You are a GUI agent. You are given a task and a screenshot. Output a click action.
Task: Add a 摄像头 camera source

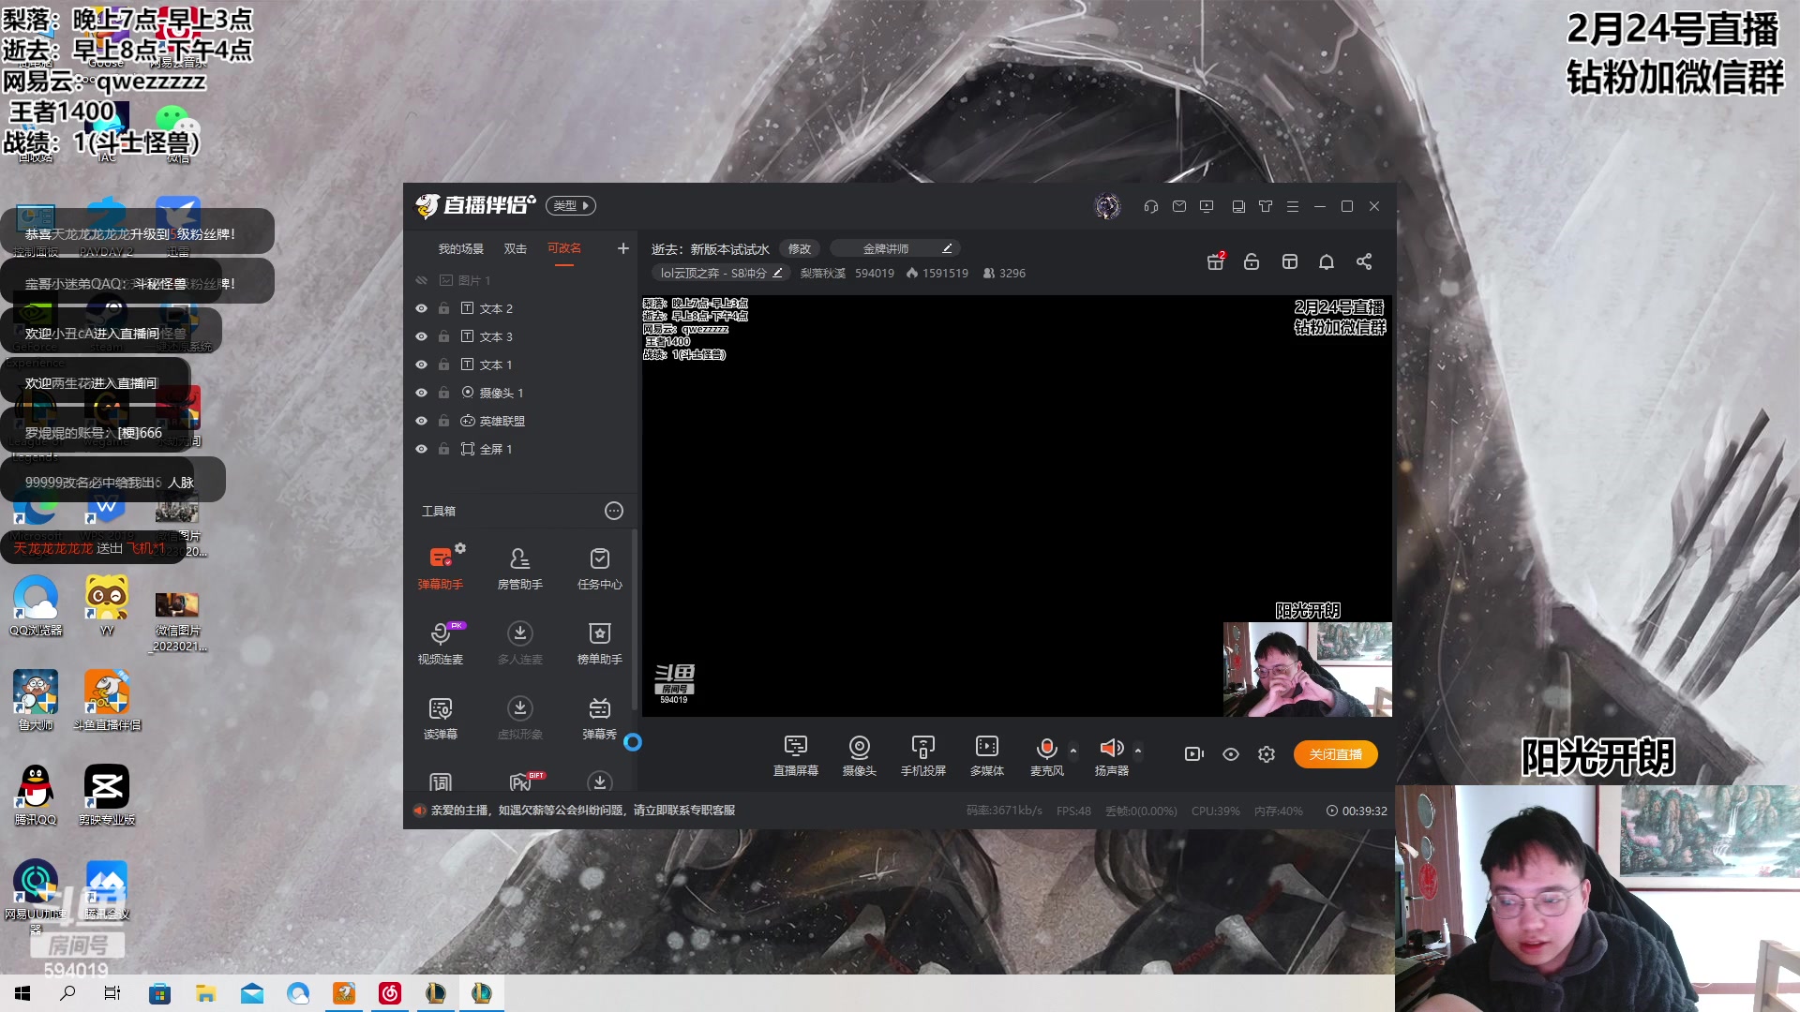tap(859, 754)
